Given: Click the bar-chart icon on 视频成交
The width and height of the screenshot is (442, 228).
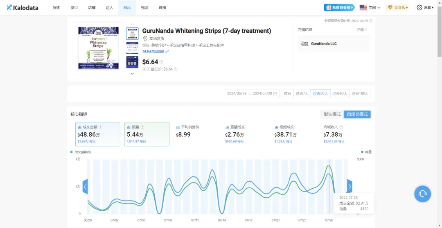Looking at the screenshot, I should (276, 127).
